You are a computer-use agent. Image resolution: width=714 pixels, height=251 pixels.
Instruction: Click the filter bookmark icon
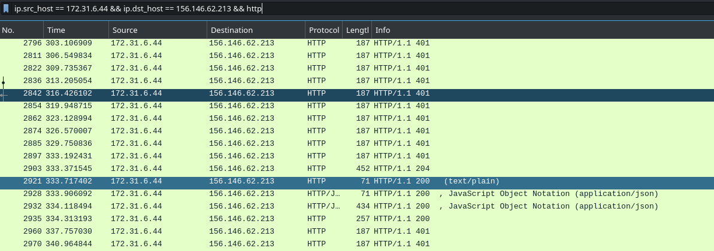point(6,8)
